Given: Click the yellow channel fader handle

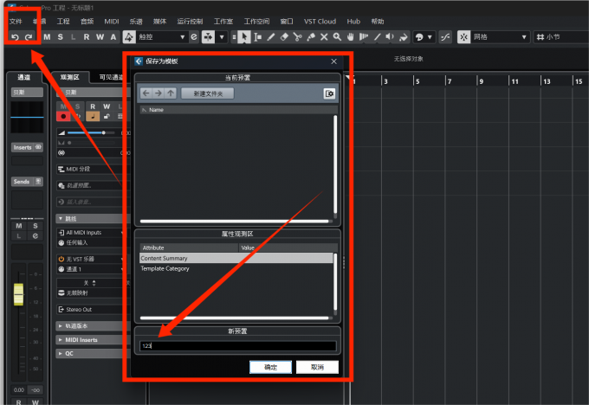Looking at the screenshot, I should point(19,294).
